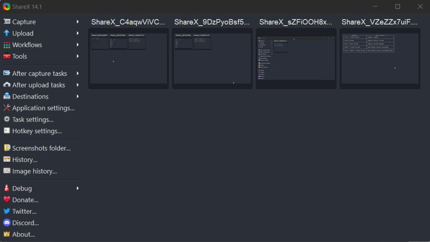
Task: Click the Destinations icon
Action: [x=7, y=96]
